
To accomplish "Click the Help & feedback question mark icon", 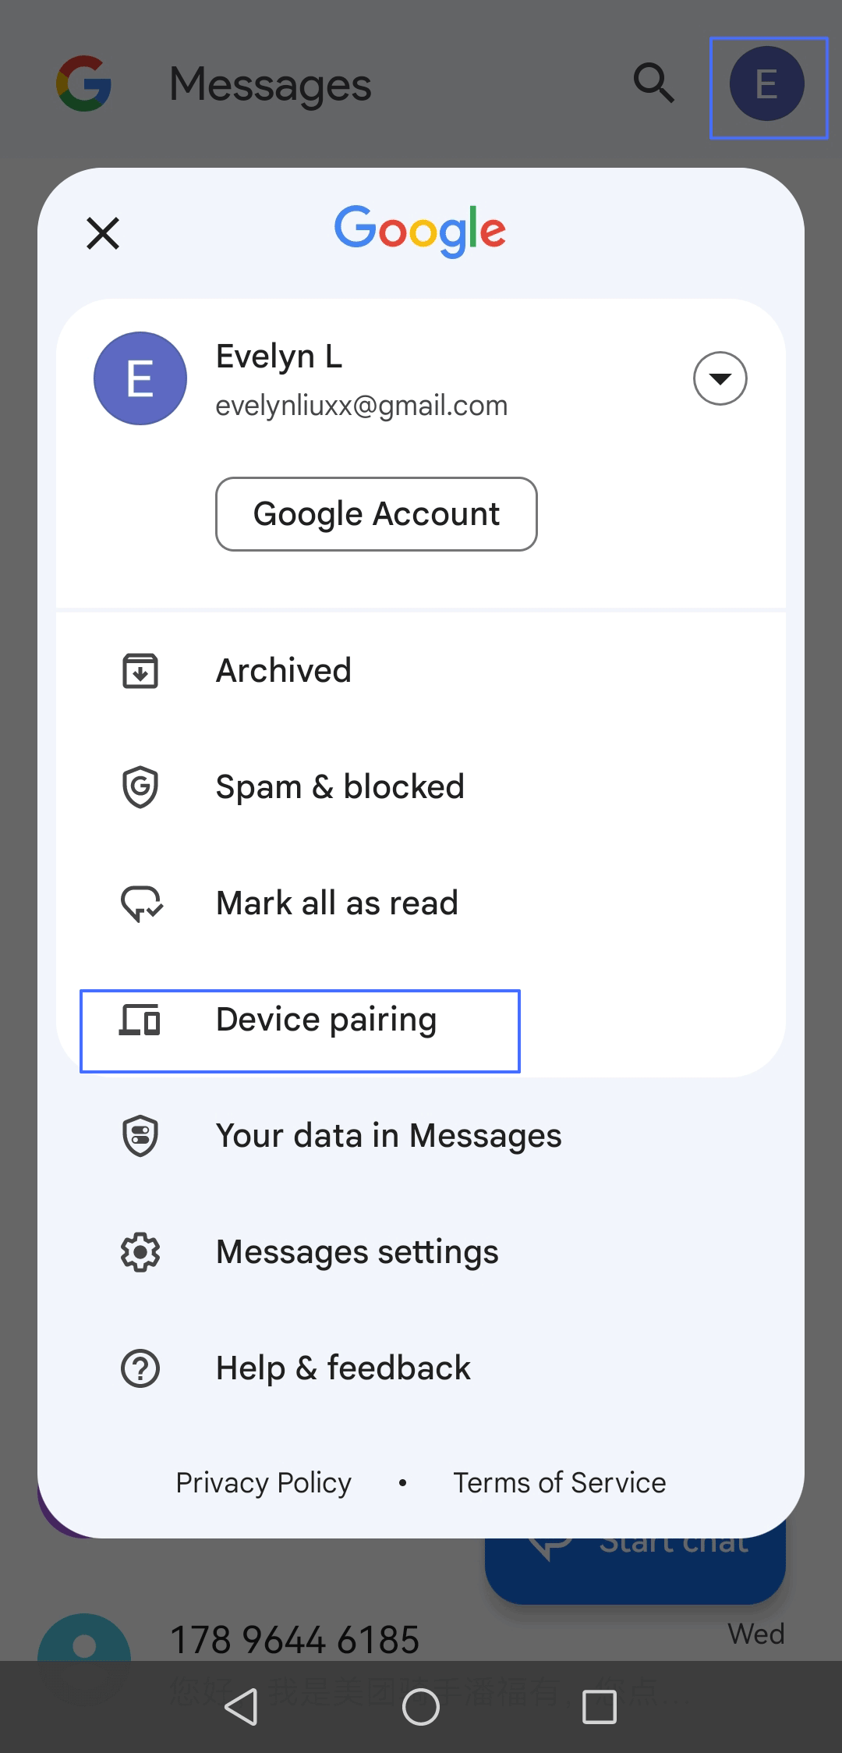I will click(x=140, y=1368).
